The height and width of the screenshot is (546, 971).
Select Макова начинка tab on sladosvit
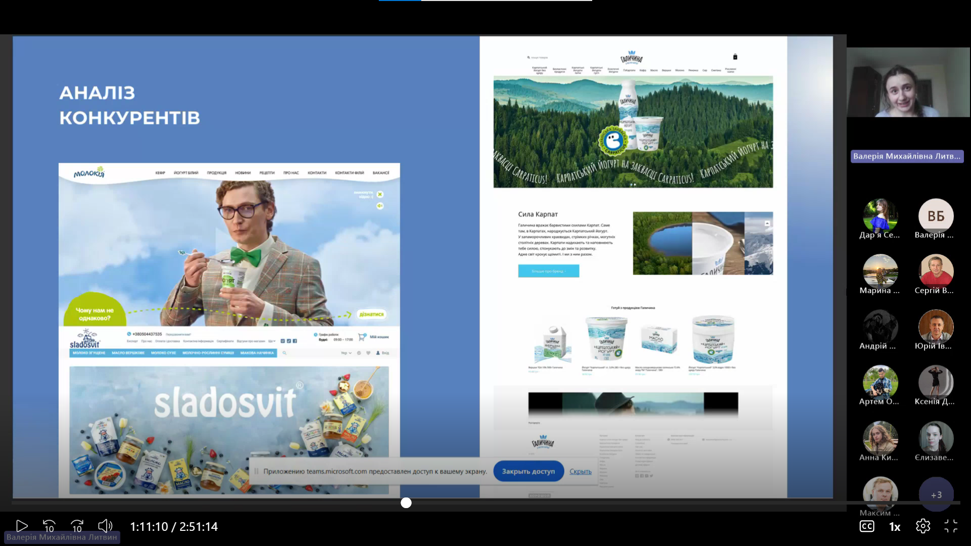[x=257, y=353]
